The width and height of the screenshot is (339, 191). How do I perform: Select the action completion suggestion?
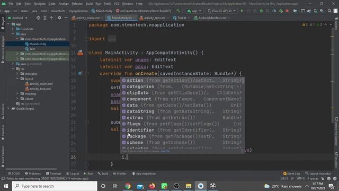(x=182, y=80)
